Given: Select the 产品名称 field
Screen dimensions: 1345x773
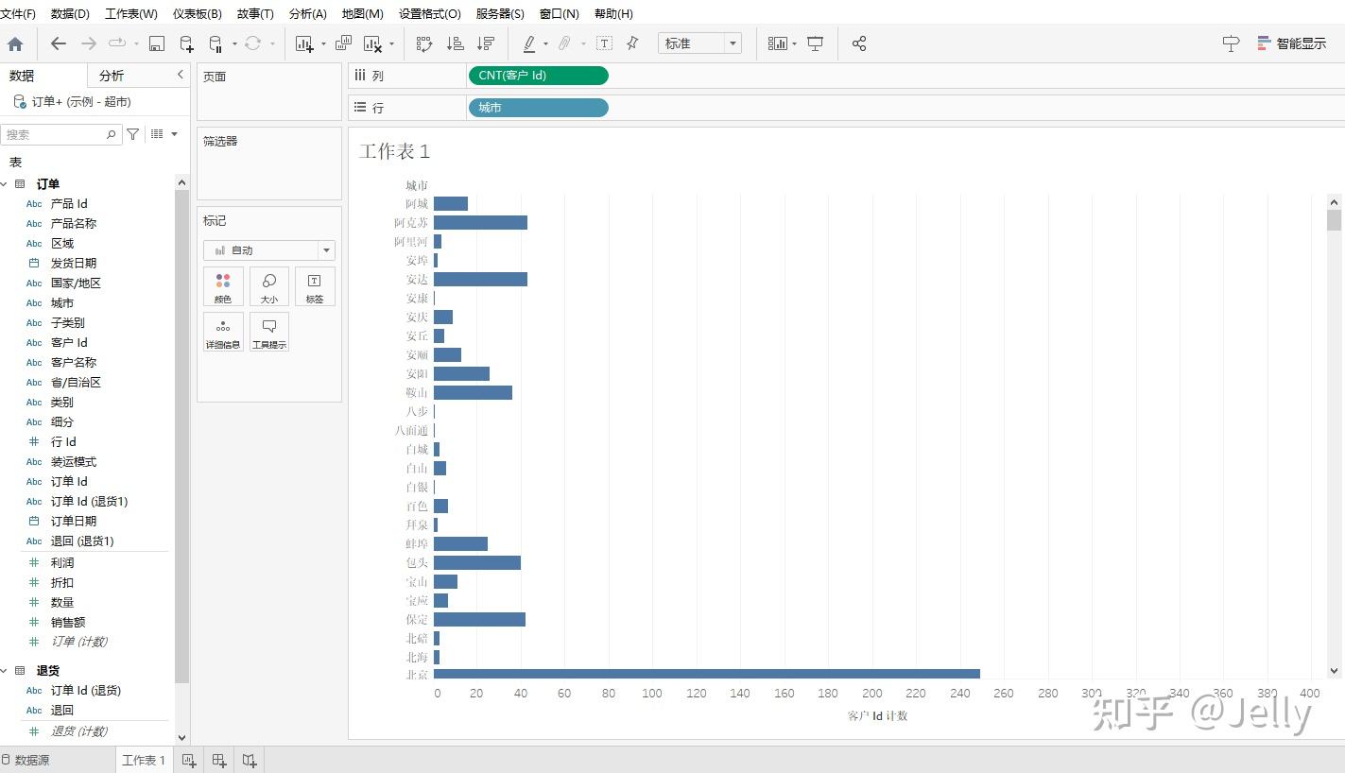Looking at the screenshot, I should 74,223.
